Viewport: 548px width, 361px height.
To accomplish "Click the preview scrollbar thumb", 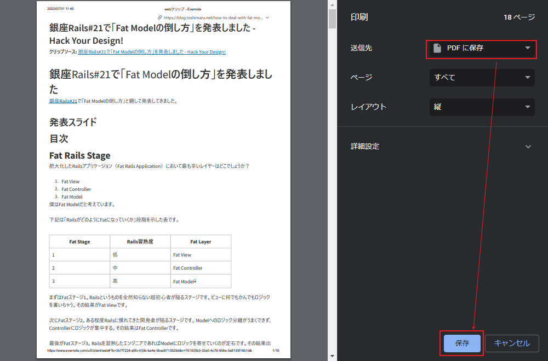I will (x=332, y=19).
